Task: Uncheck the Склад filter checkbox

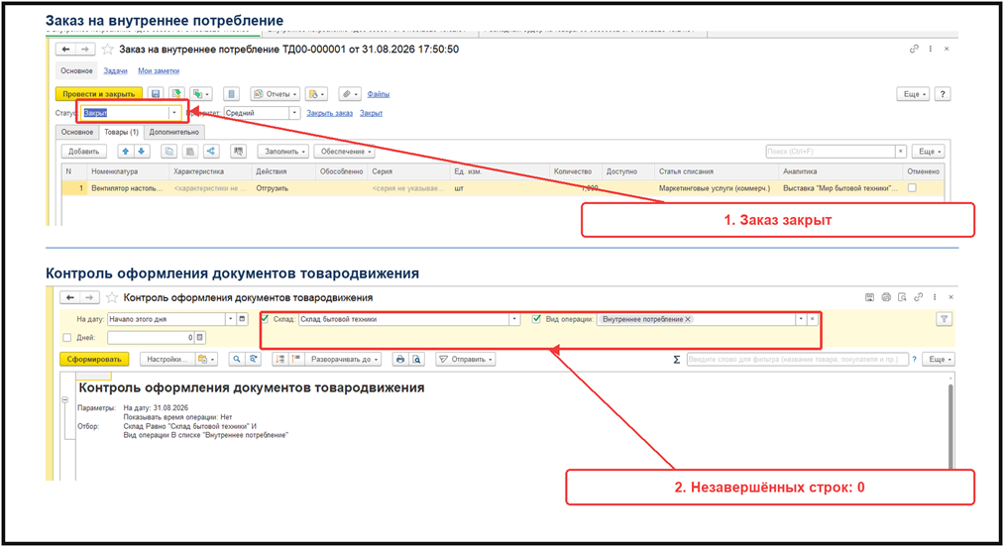Action: click(x=265, y=319)
